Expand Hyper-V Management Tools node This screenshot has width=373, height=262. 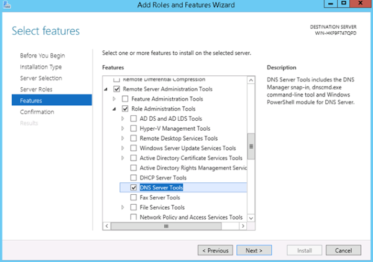(122, 129)
